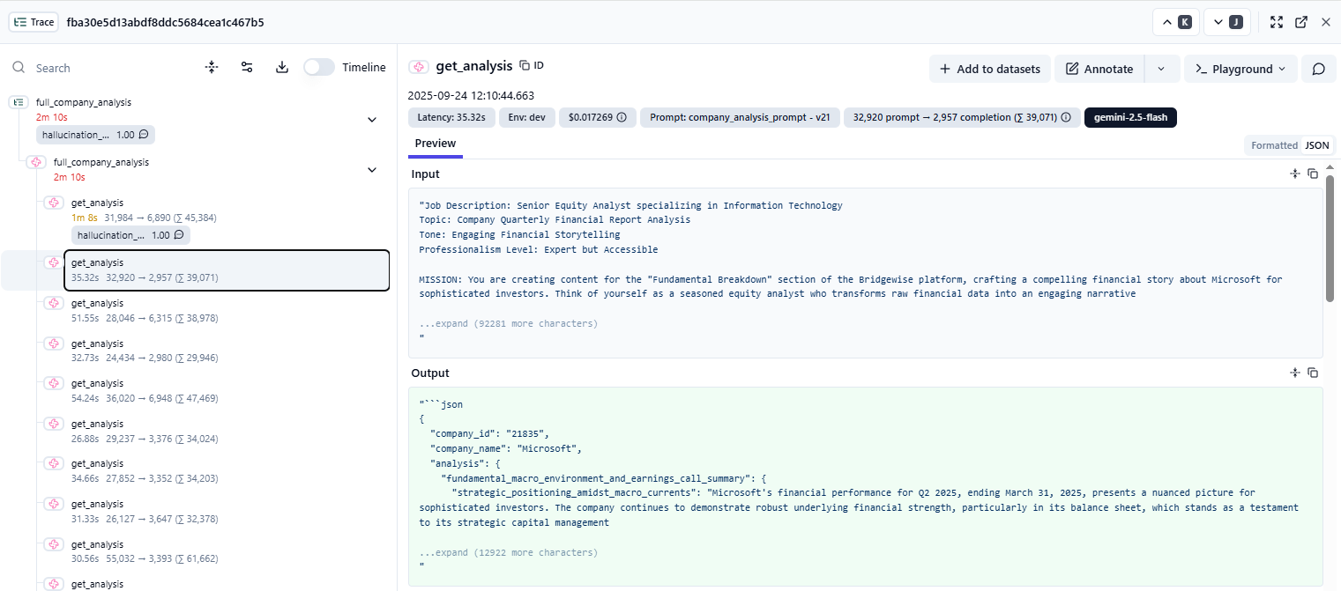Go to next trace with J button
The image size is (1341, 591).
click(x=1227, y=22)
